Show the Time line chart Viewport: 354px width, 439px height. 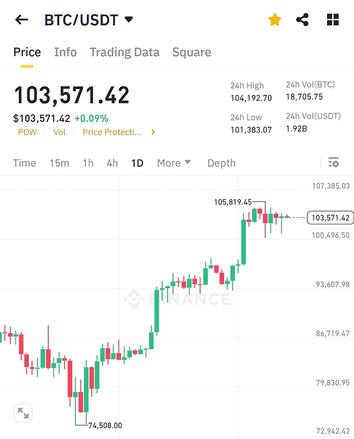click(x=24, y=163)
